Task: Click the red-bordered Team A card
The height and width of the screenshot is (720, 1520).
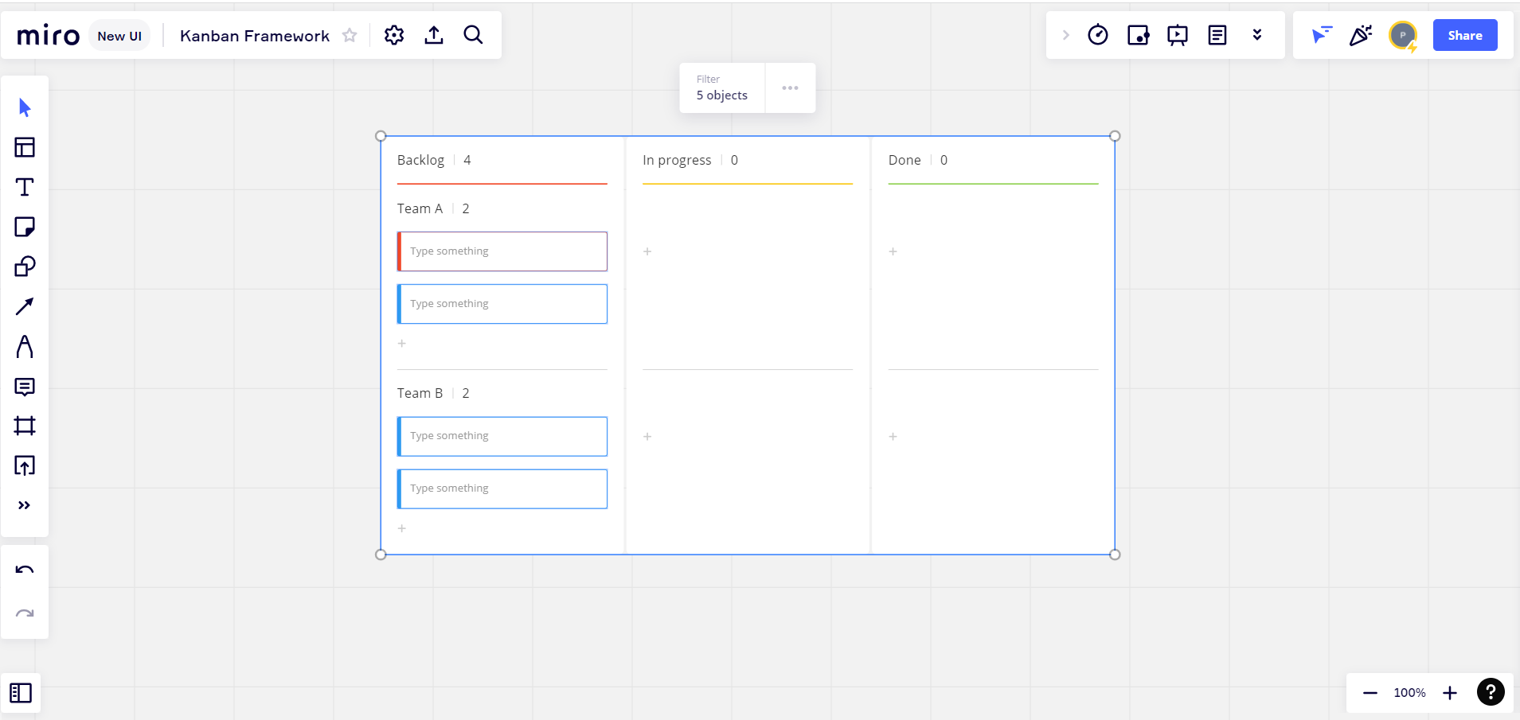Action: click(502, 251)
